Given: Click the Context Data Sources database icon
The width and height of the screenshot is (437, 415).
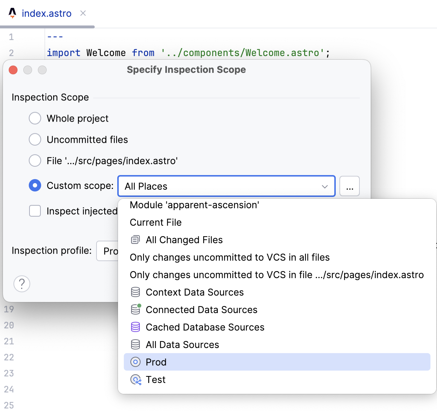Looking at the screenshot, I should (135, 292).
